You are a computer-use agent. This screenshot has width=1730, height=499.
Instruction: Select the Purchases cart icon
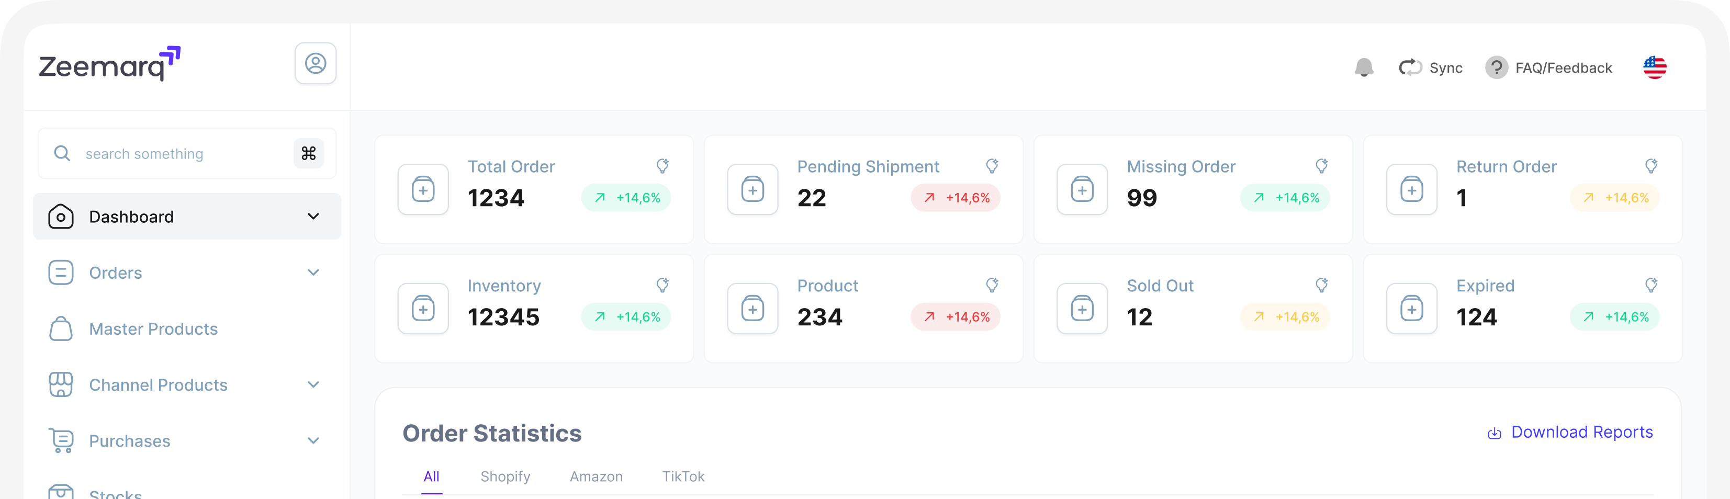[61, 440]
